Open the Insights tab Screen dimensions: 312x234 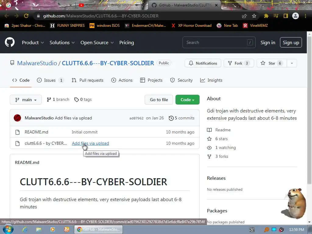pos(211,80)
